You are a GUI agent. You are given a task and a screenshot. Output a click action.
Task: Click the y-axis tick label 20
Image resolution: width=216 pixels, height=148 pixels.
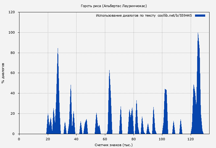tap(13, 114)
